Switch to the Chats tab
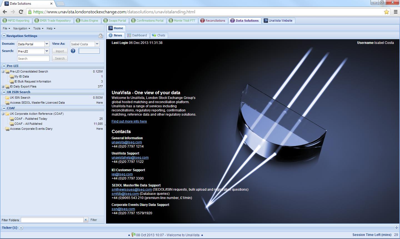Screen dimensions: 400x239 point(159,35)
